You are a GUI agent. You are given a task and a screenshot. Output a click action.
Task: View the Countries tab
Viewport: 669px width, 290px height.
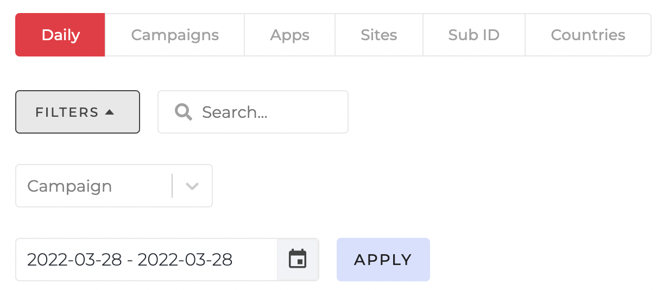588,35
